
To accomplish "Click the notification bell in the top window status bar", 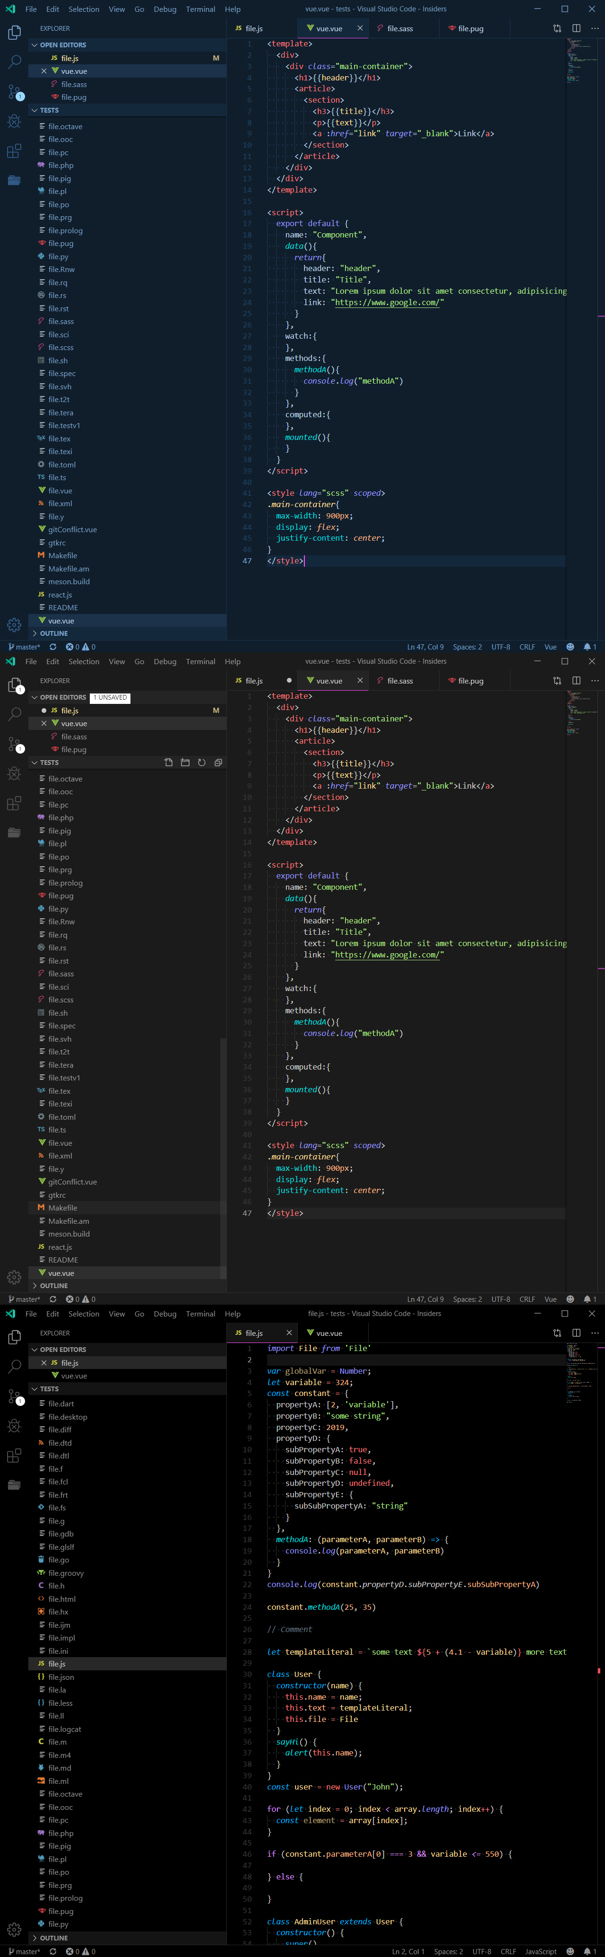I will pos(590,647).
